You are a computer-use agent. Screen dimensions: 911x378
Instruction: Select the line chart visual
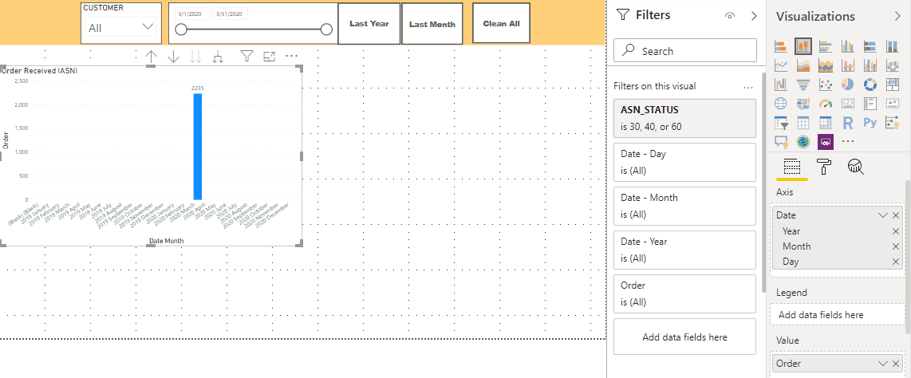[x=782, y=65]
